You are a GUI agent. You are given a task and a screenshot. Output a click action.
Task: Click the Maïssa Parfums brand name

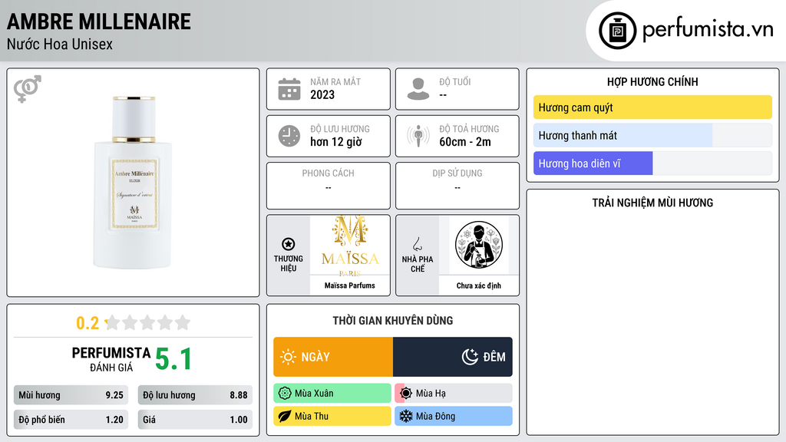(349, 285)
